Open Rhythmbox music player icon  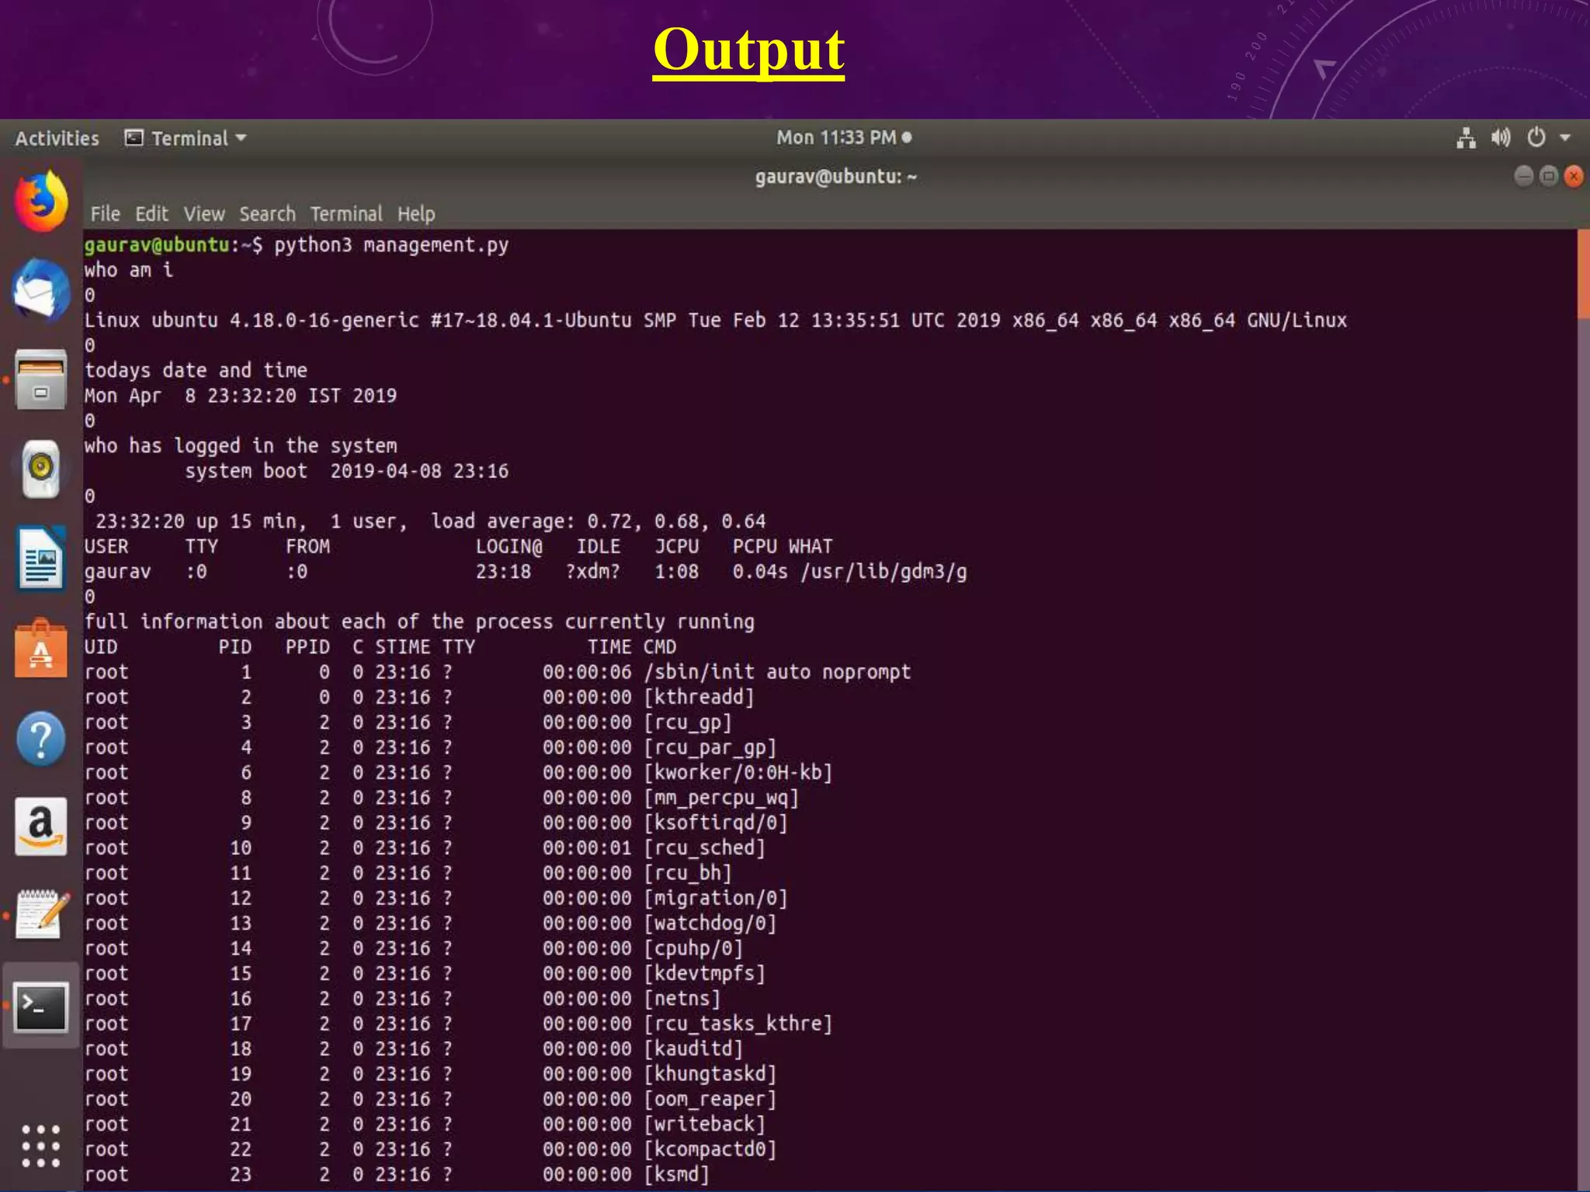[x=41, y=469]
